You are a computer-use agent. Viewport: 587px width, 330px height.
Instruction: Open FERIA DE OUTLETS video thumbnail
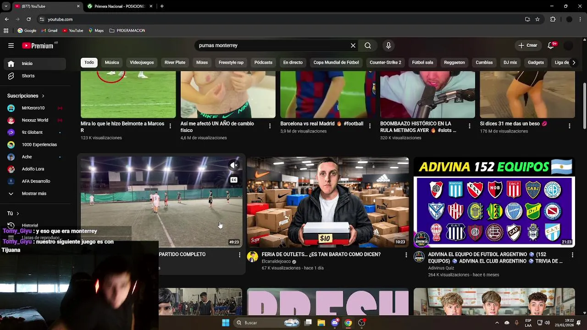point(328,202)
